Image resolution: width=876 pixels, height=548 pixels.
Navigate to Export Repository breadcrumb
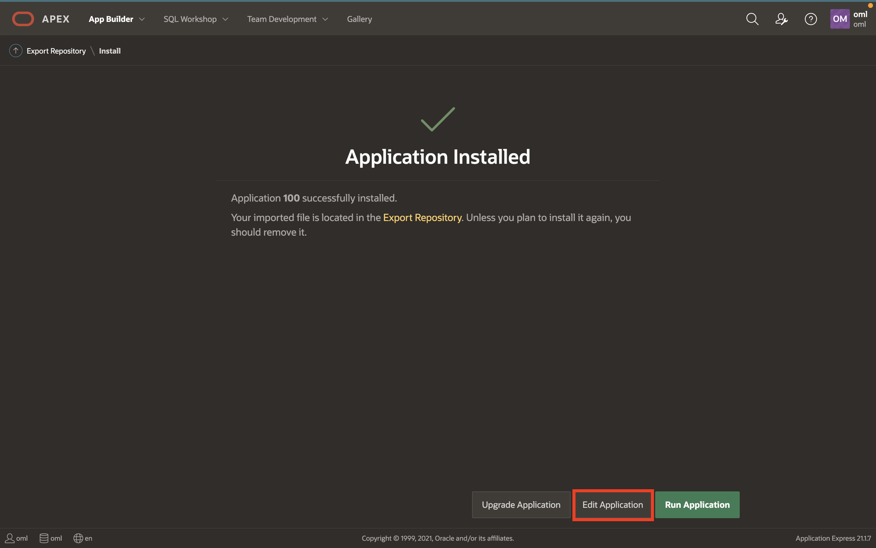[56, 51]
